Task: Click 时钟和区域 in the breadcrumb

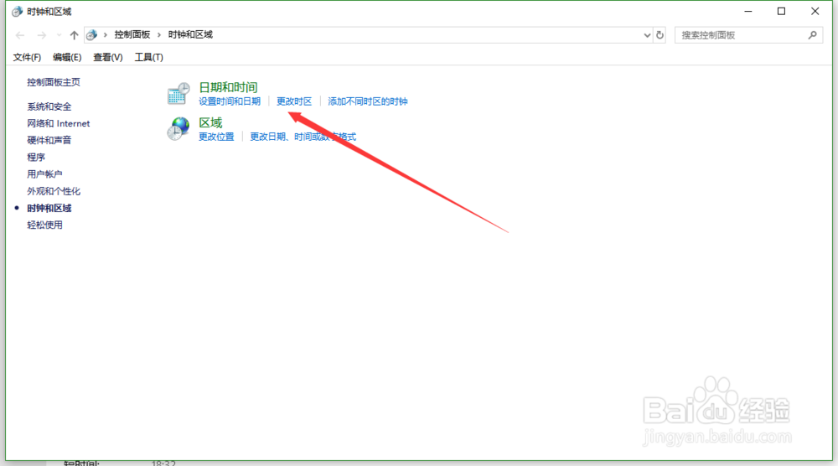Action: [190, 34]
